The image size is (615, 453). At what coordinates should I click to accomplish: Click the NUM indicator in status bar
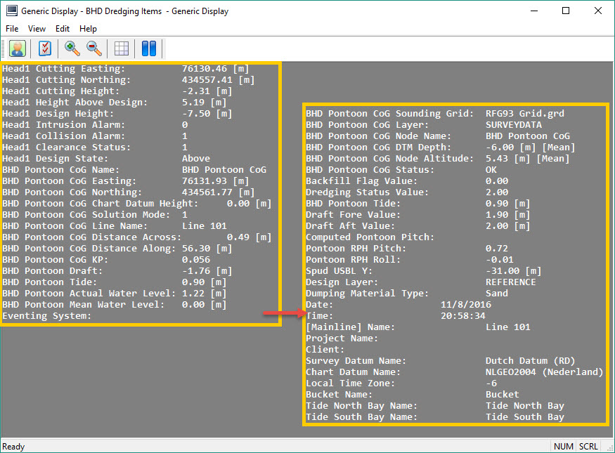tap(564, 447)
